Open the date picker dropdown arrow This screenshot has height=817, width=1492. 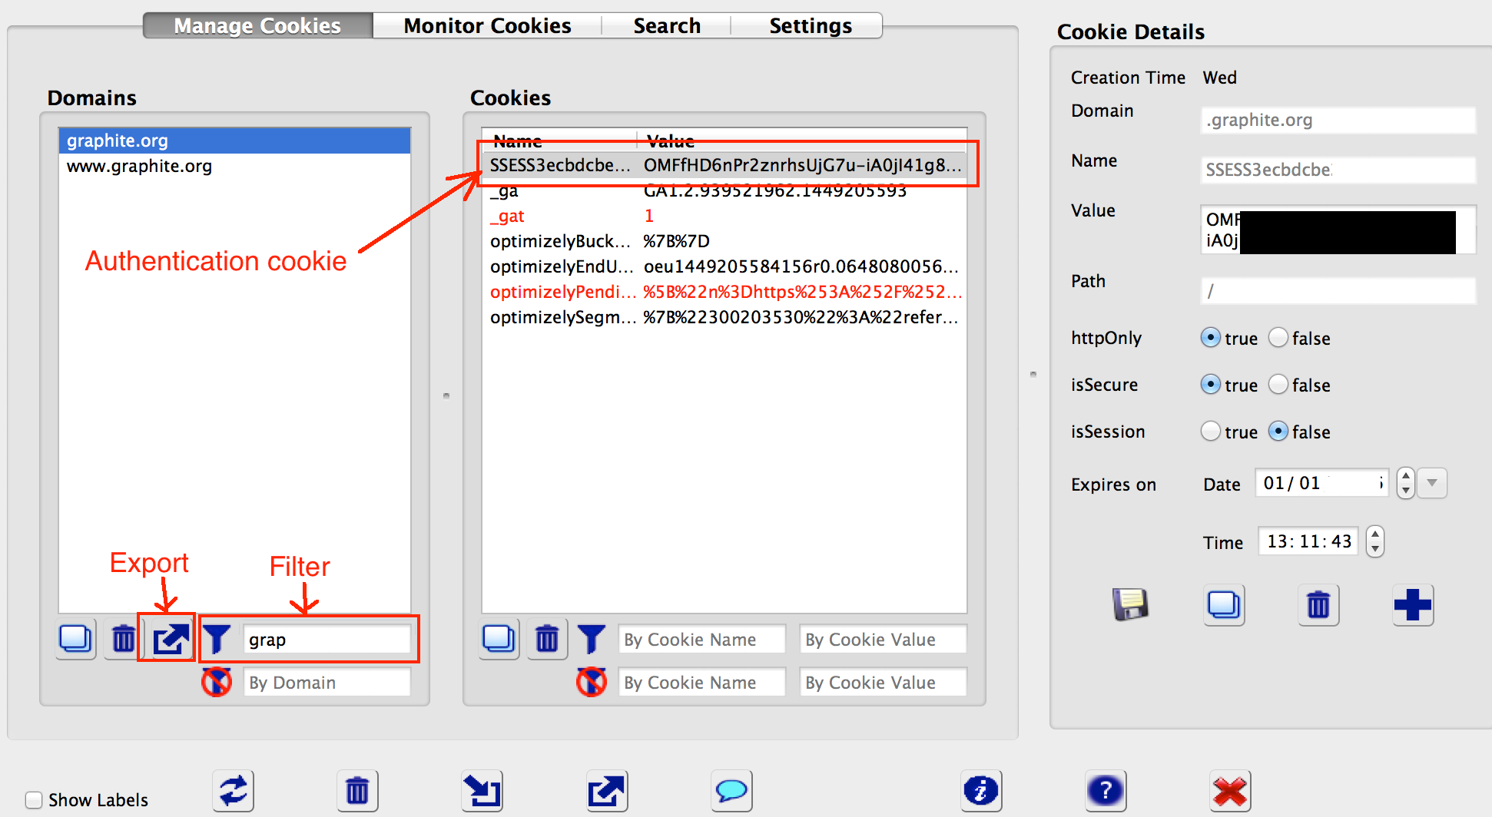[x=1432, y=483]
